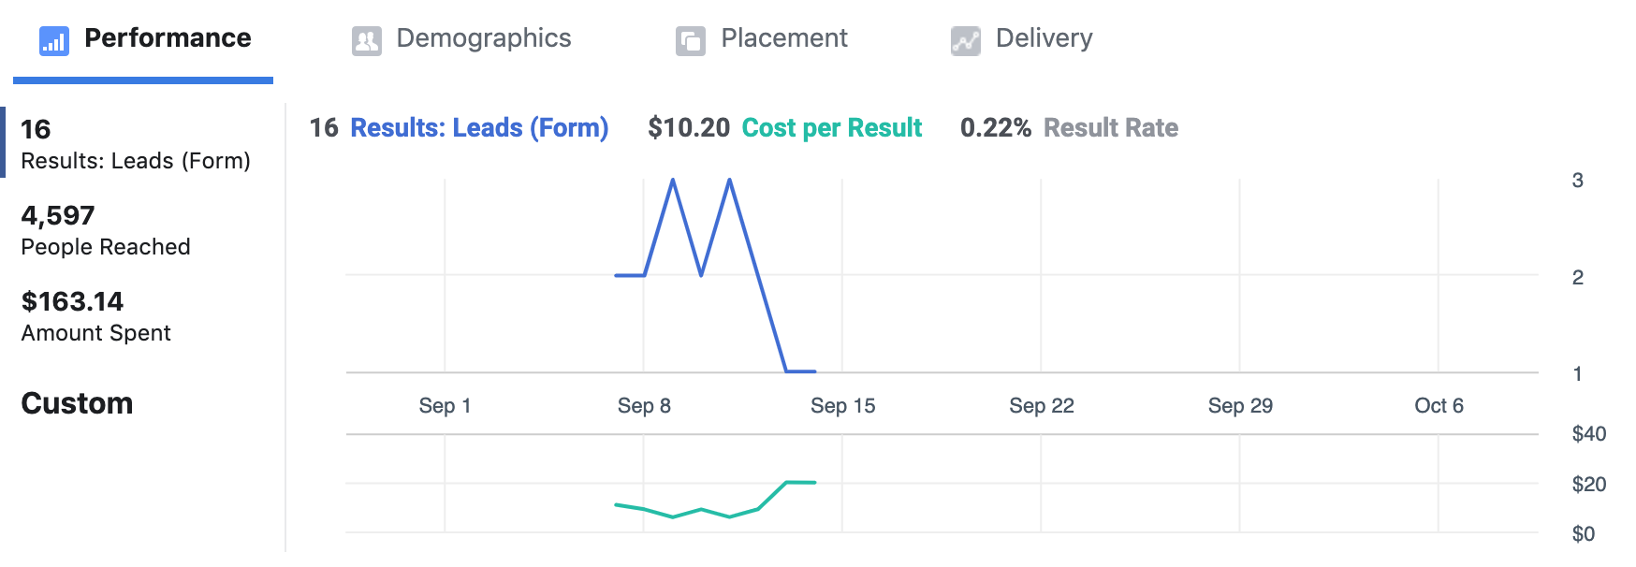
Task: Click the Performance bar chart icon
Action: (53, 41)
